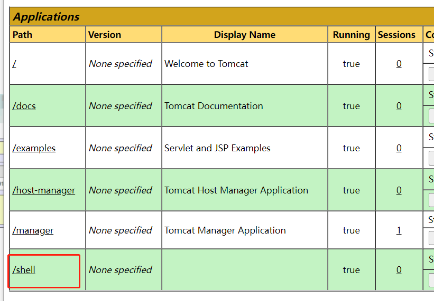
Task: Open the /docs application link
Action: [x=24, y=106]
